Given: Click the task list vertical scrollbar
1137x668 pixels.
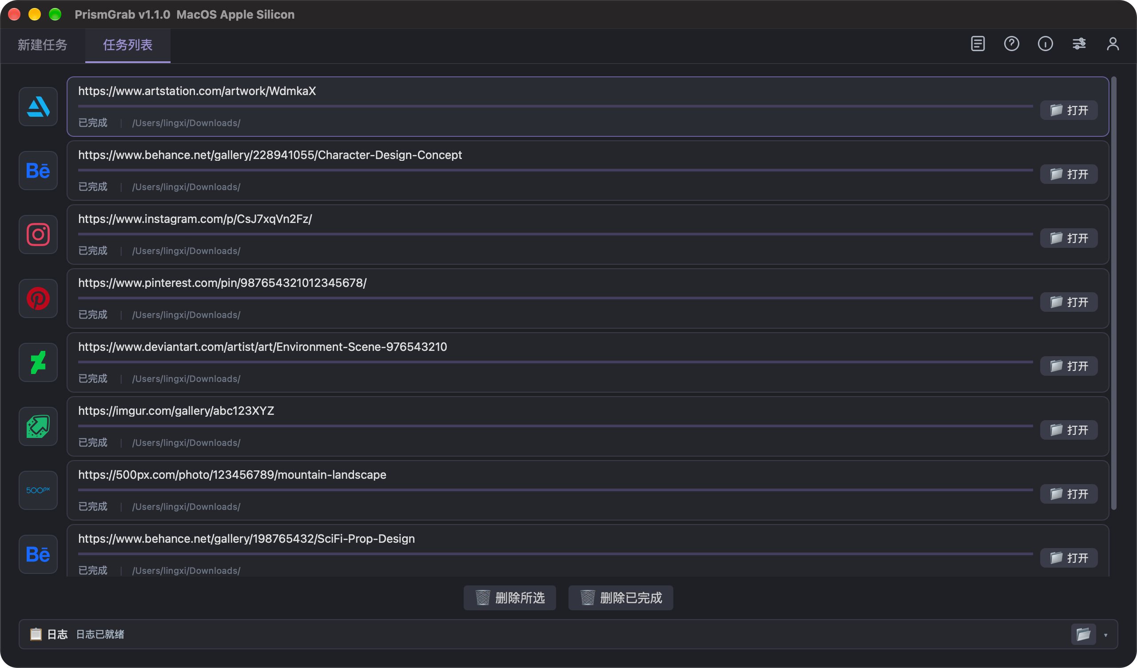Looking at the screenshot, I should 1113,294.
